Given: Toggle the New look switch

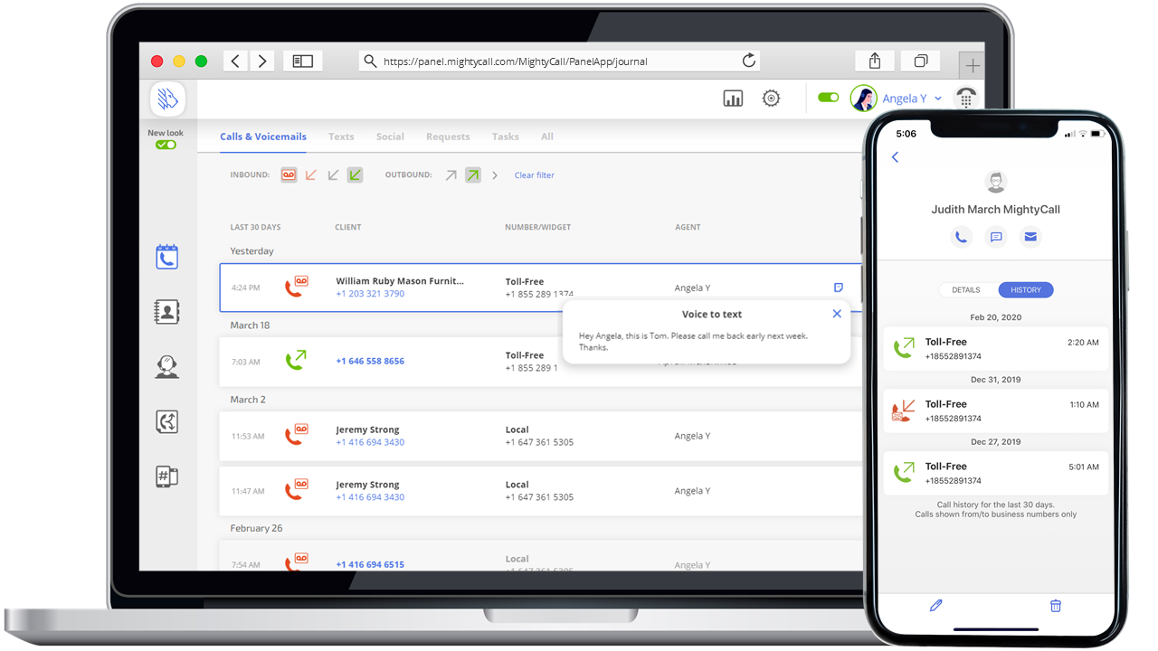Looking at the screenshot, I should [x=166, y=144].
